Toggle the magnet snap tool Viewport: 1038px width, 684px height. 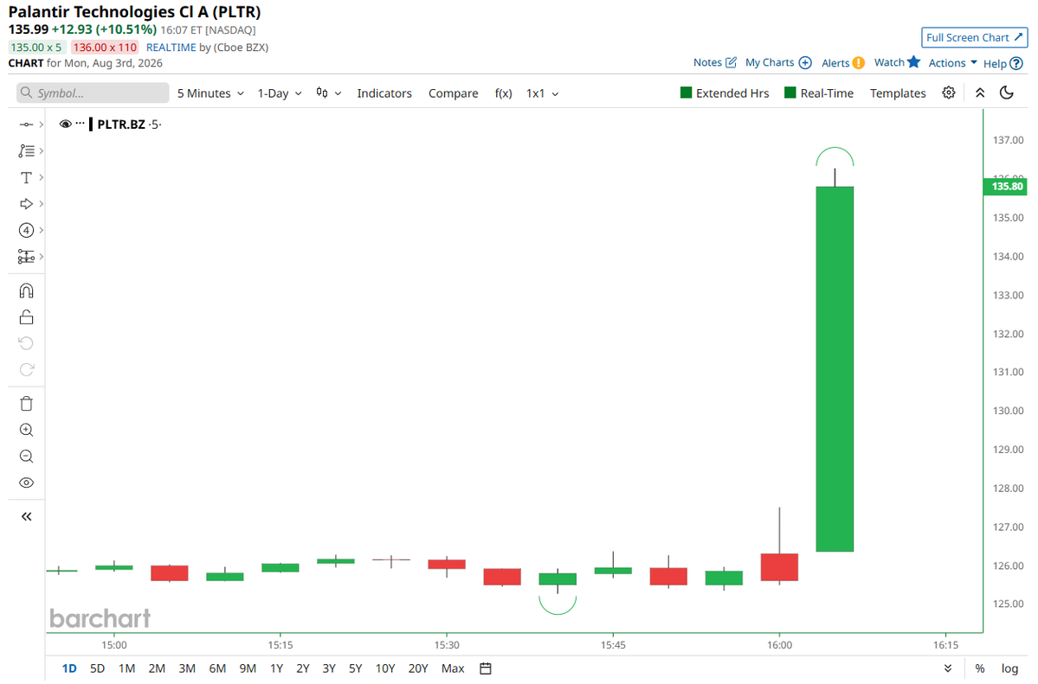point(26,291)
